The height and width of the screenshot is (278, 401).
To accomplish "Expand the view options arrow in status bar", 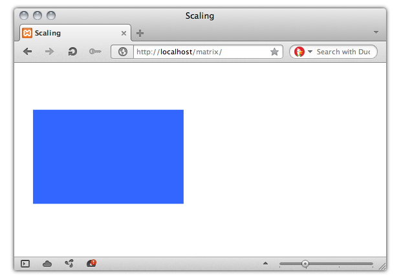I will pyautogui.click(x=265, y=263).
